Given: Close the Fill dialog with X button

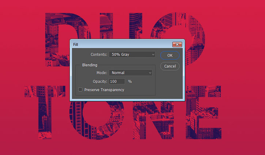Looking at the screenshot, I should [177, 44].
